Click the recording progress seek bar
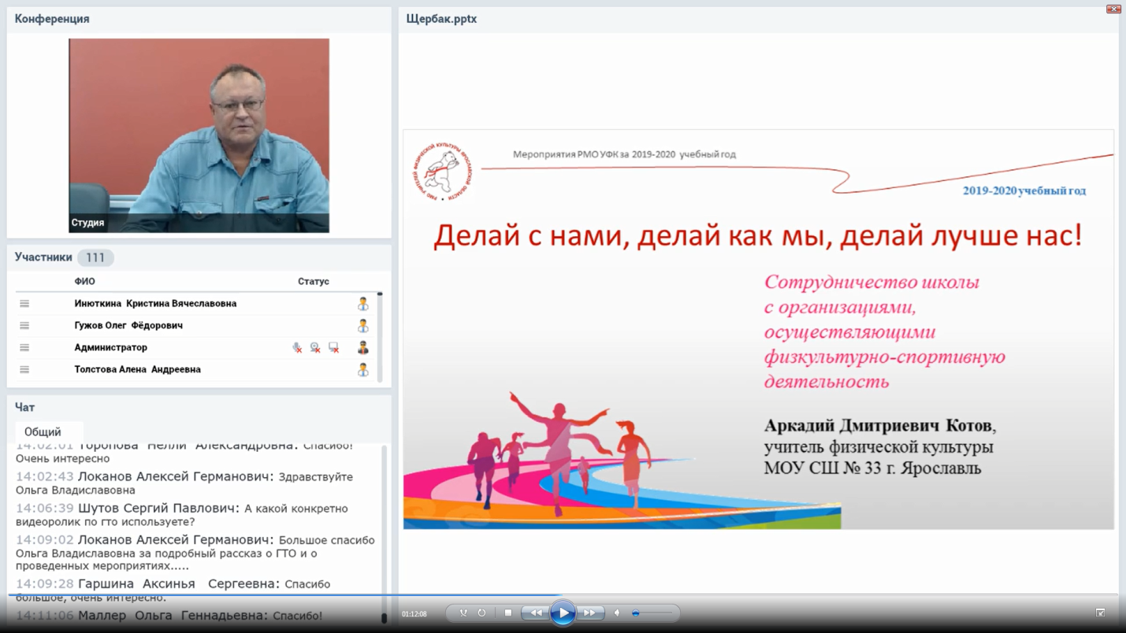The height and width of the screenshot is (633, 1126). point(563,595)
